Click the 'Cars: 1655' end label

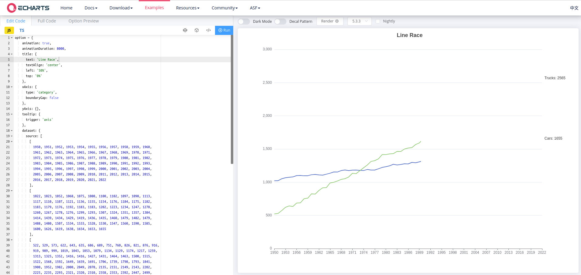coord(553,138)
